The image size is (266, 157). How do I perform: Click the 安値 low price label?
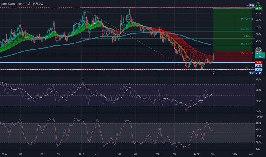pos(251,73)
